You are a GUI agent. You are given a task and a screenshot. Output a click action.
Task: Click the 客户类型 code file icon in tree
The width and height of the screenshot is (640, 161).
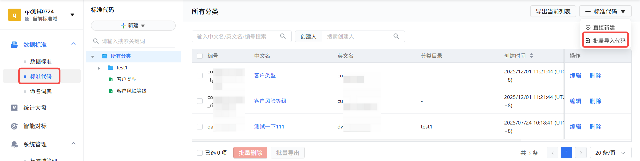point(111,79)
